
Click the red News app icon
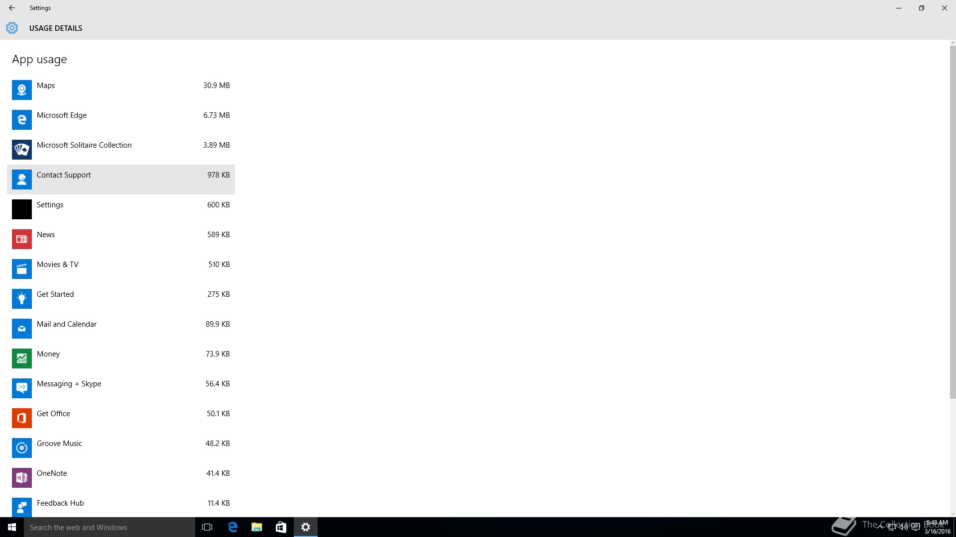coord(22,239)
